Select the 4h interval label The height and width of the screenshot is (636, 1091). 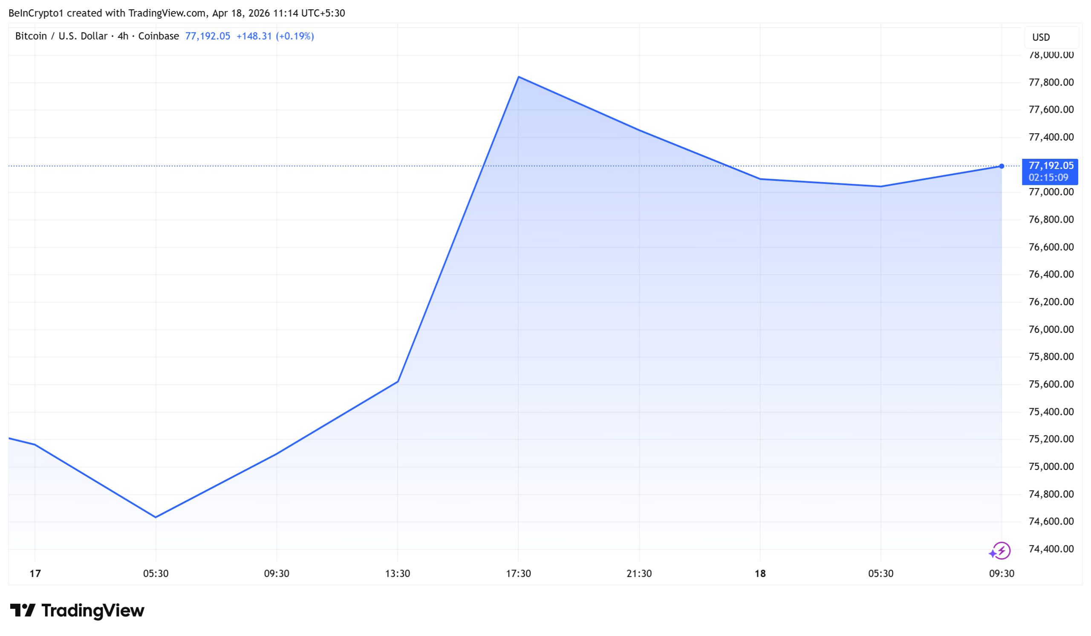[123, 36]
